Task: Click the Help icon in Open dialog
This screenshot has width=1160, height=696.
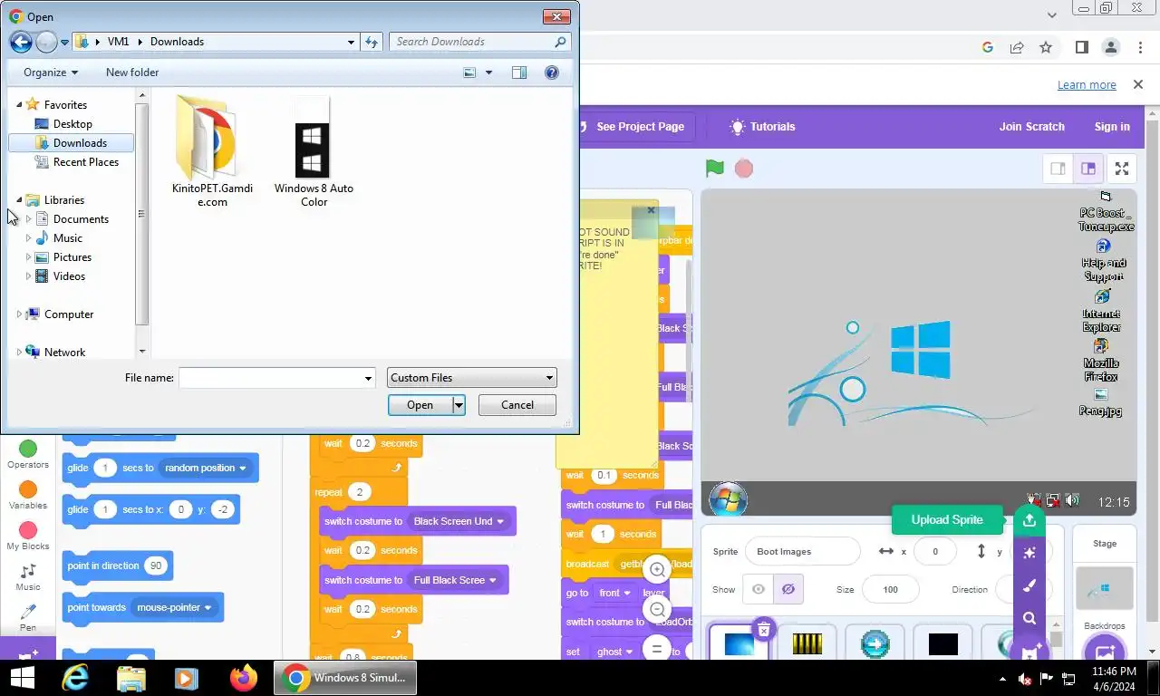Action: point(552,72)
